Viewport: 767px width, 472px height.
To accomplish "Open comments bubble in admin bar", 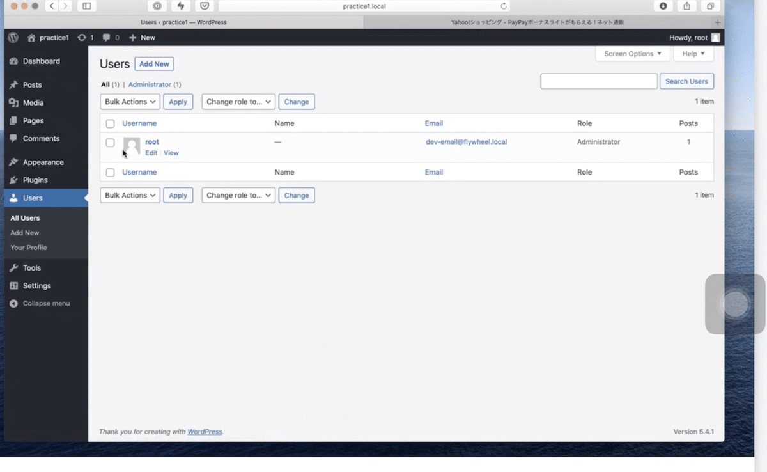I will click(x=107, y=38).
